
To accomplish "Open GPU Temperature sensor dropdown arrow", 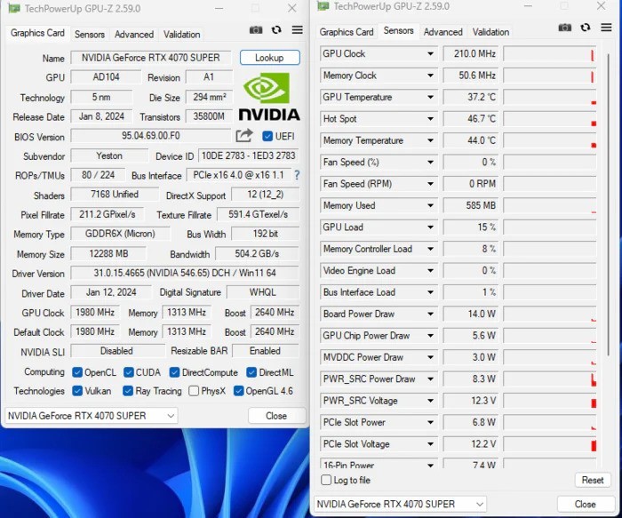I will click(430, 97).
